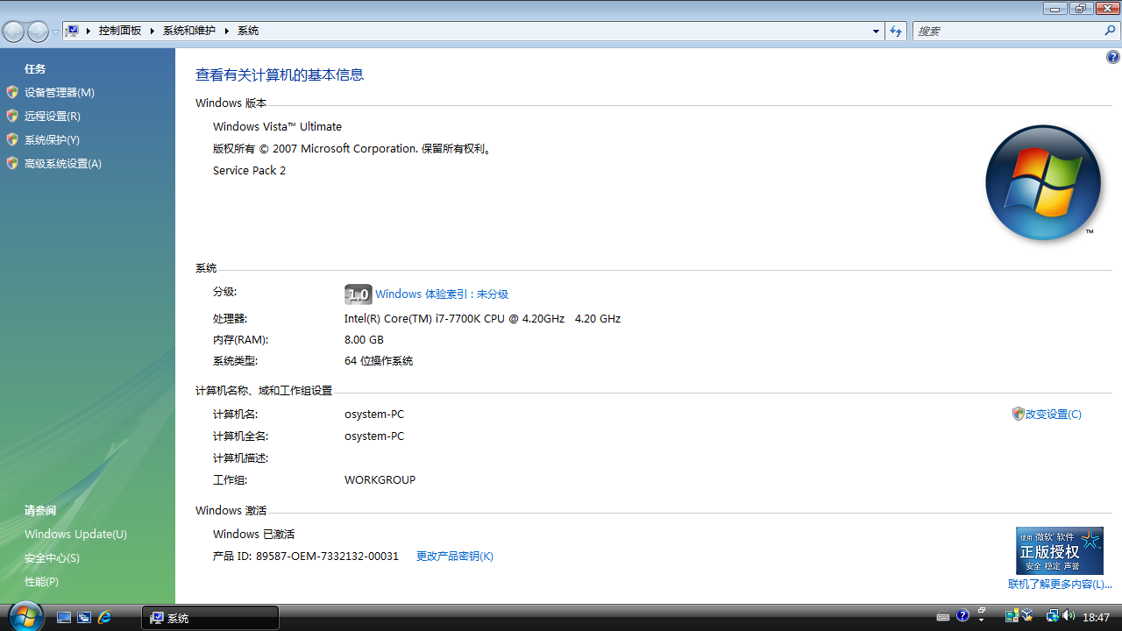Click the computer icon in the address bar
This screenshot has height=631, width=1122.
[x=74, y=31]
